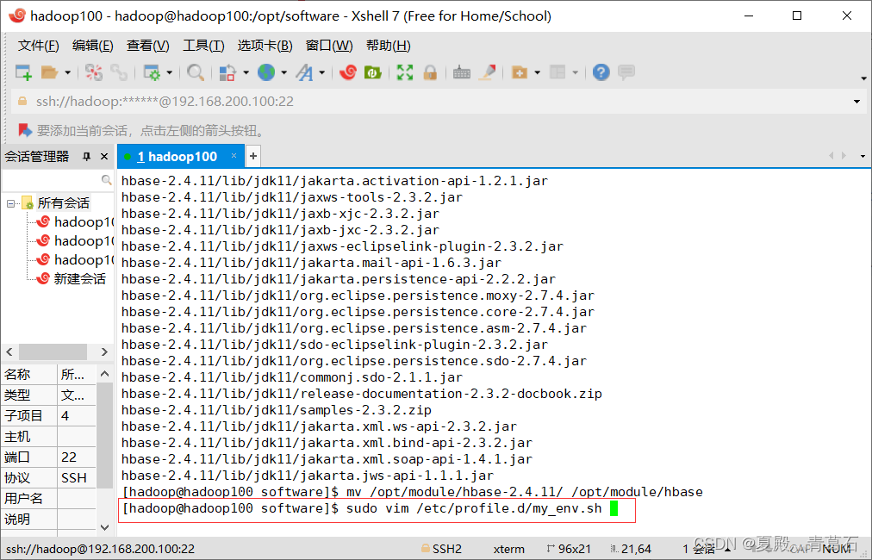
Task: Open key mapping keyboard icon
Action: 462,72
